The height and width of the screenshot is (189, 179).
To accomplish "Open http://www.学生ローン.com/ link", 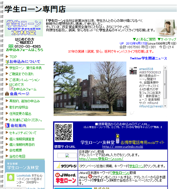I will coord(101,159).
